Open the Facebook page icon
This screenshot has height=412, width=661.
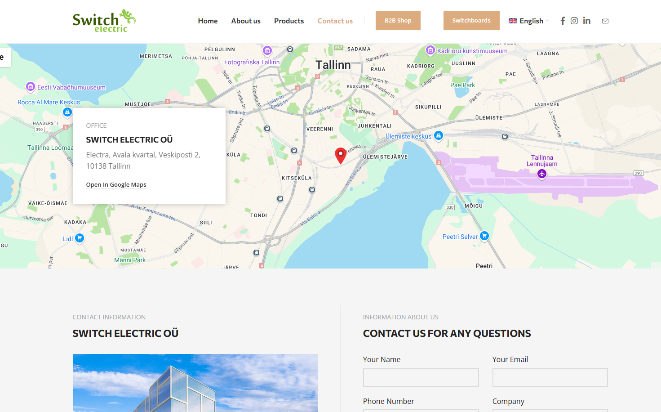[563, 21]
